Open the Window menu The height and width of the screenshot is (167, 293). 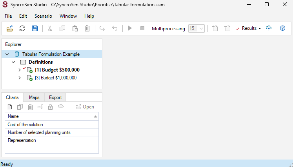(68, 16)
